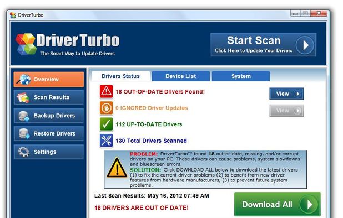Open the Restore Drivers section
The width and height of the screenshot is (343, 218).
coord(48,133)
